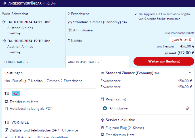Screen dimensions: 195x138
Task: Click the first Erwachsener price row
Action: point(146,81)
